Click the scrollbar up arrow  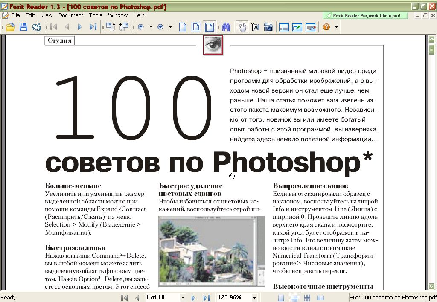click(x=431, y=39)
